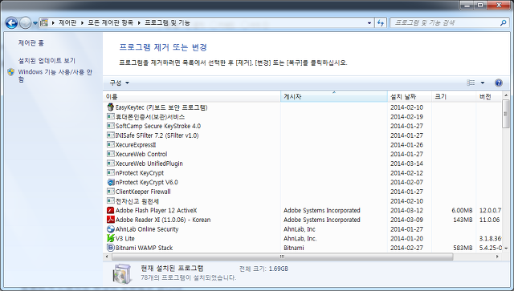Sort by 버전 column header

(x=488, y=96)
